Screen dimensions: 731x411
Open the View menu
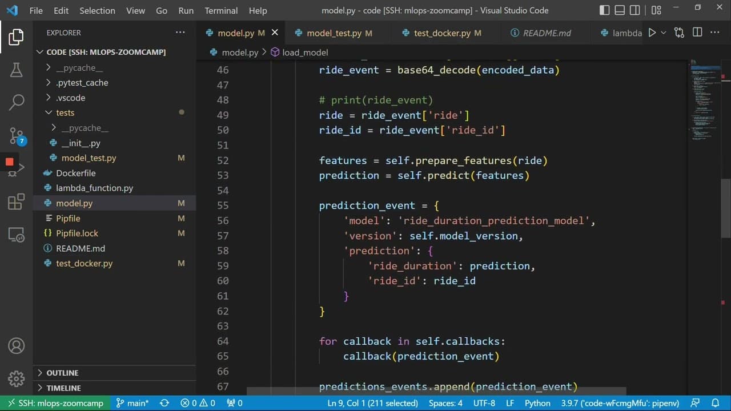(135, 10)
